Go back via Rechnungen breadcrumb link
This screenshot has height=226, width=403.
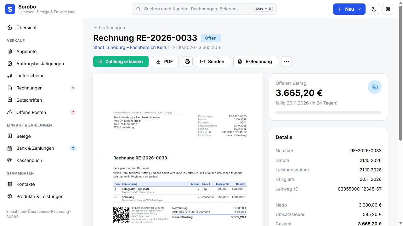[x=109, y=28]
